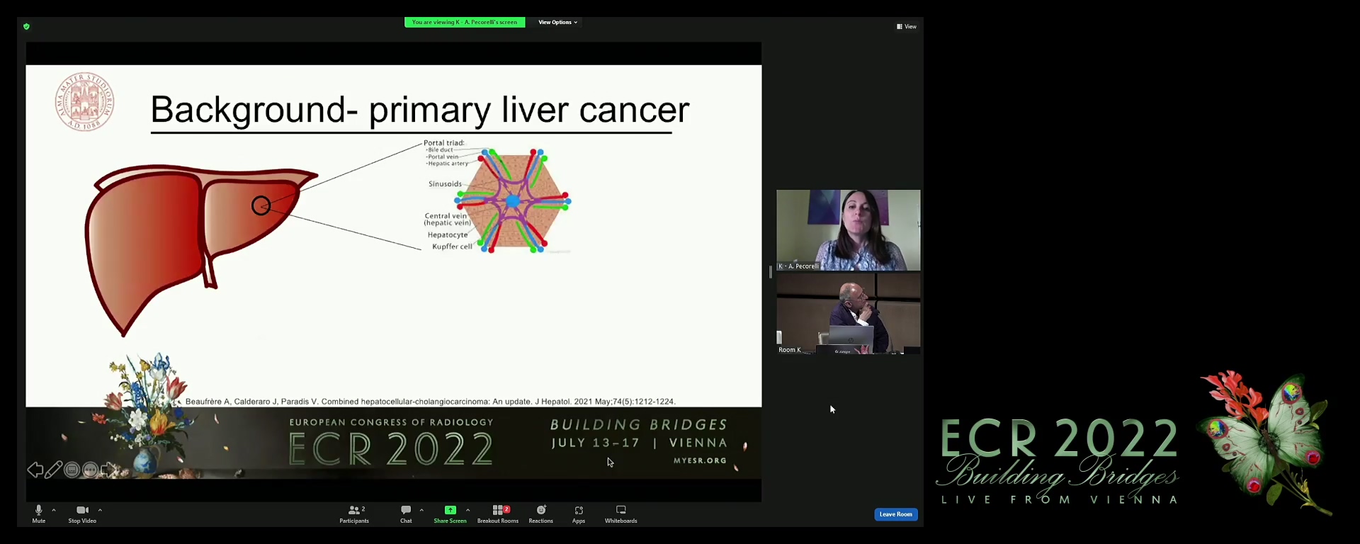This screenshot has height=544, width=1360.
Task: Open Reactions menu
Action: pos(541,514)
